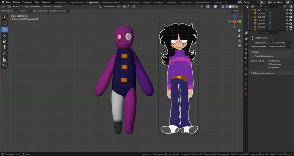
Task: Switch to solid viewport shading
Action: [x=230, y=7]
